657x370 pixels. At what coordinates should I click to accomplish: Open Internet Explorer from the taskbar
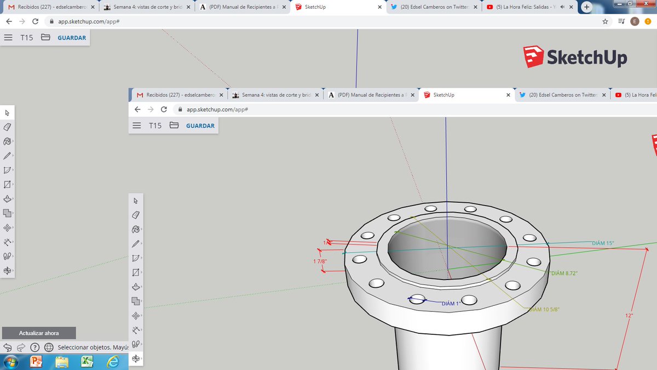113,362
